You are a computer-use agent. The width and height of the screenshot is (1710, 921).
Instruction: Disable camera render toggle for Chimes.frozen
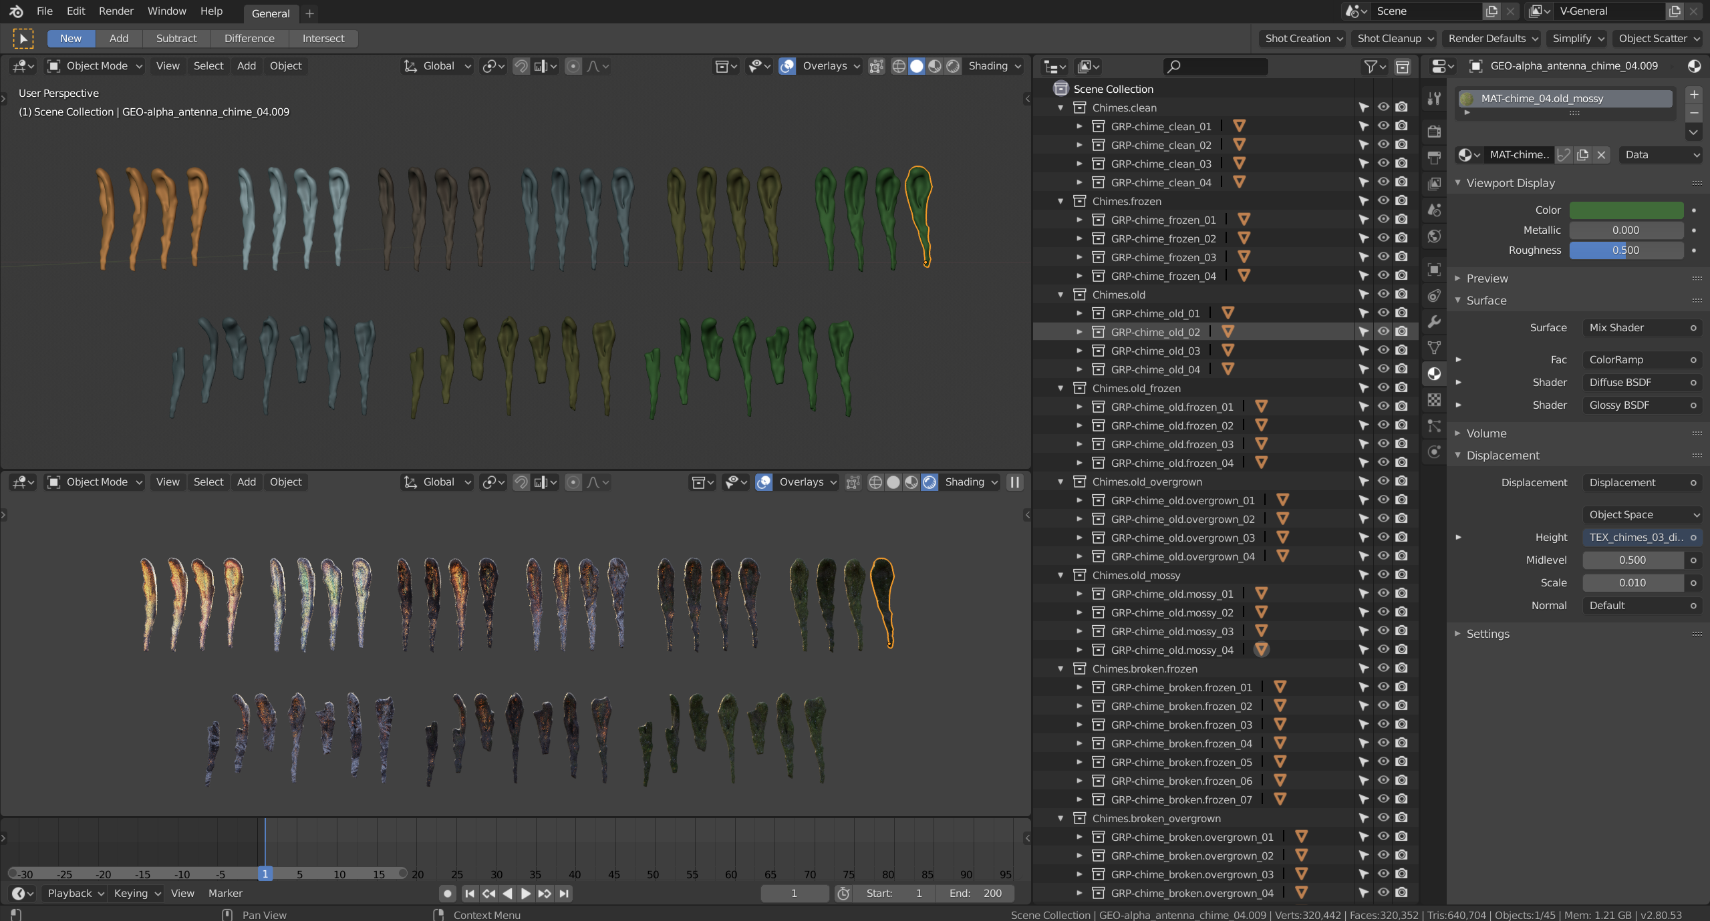pyautogui.click(x=1401, y=201)
